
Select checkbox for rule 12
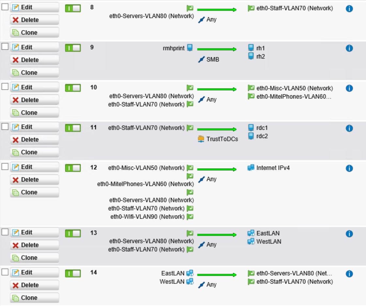point(5,166)
